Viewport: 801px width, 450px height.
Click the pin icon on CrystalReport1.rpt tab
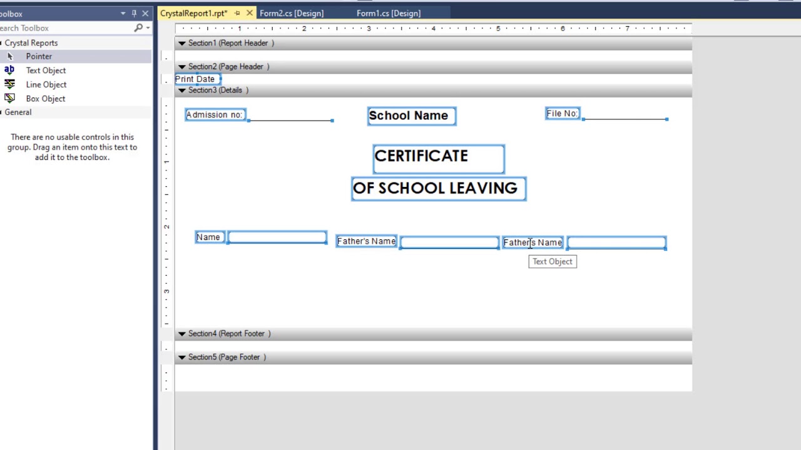[x=237, y=13]
